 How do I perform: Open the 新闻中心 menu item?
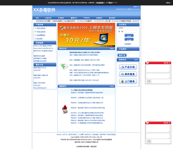tap(74, 18)
